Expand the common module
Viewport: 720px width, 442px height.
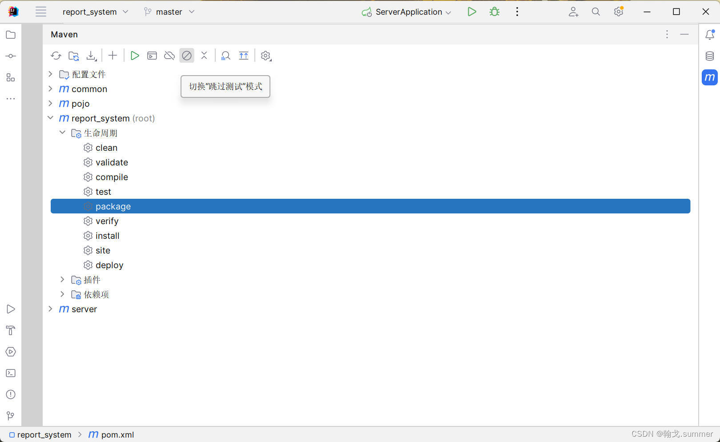pyautogui.click(x=50, y=88)
